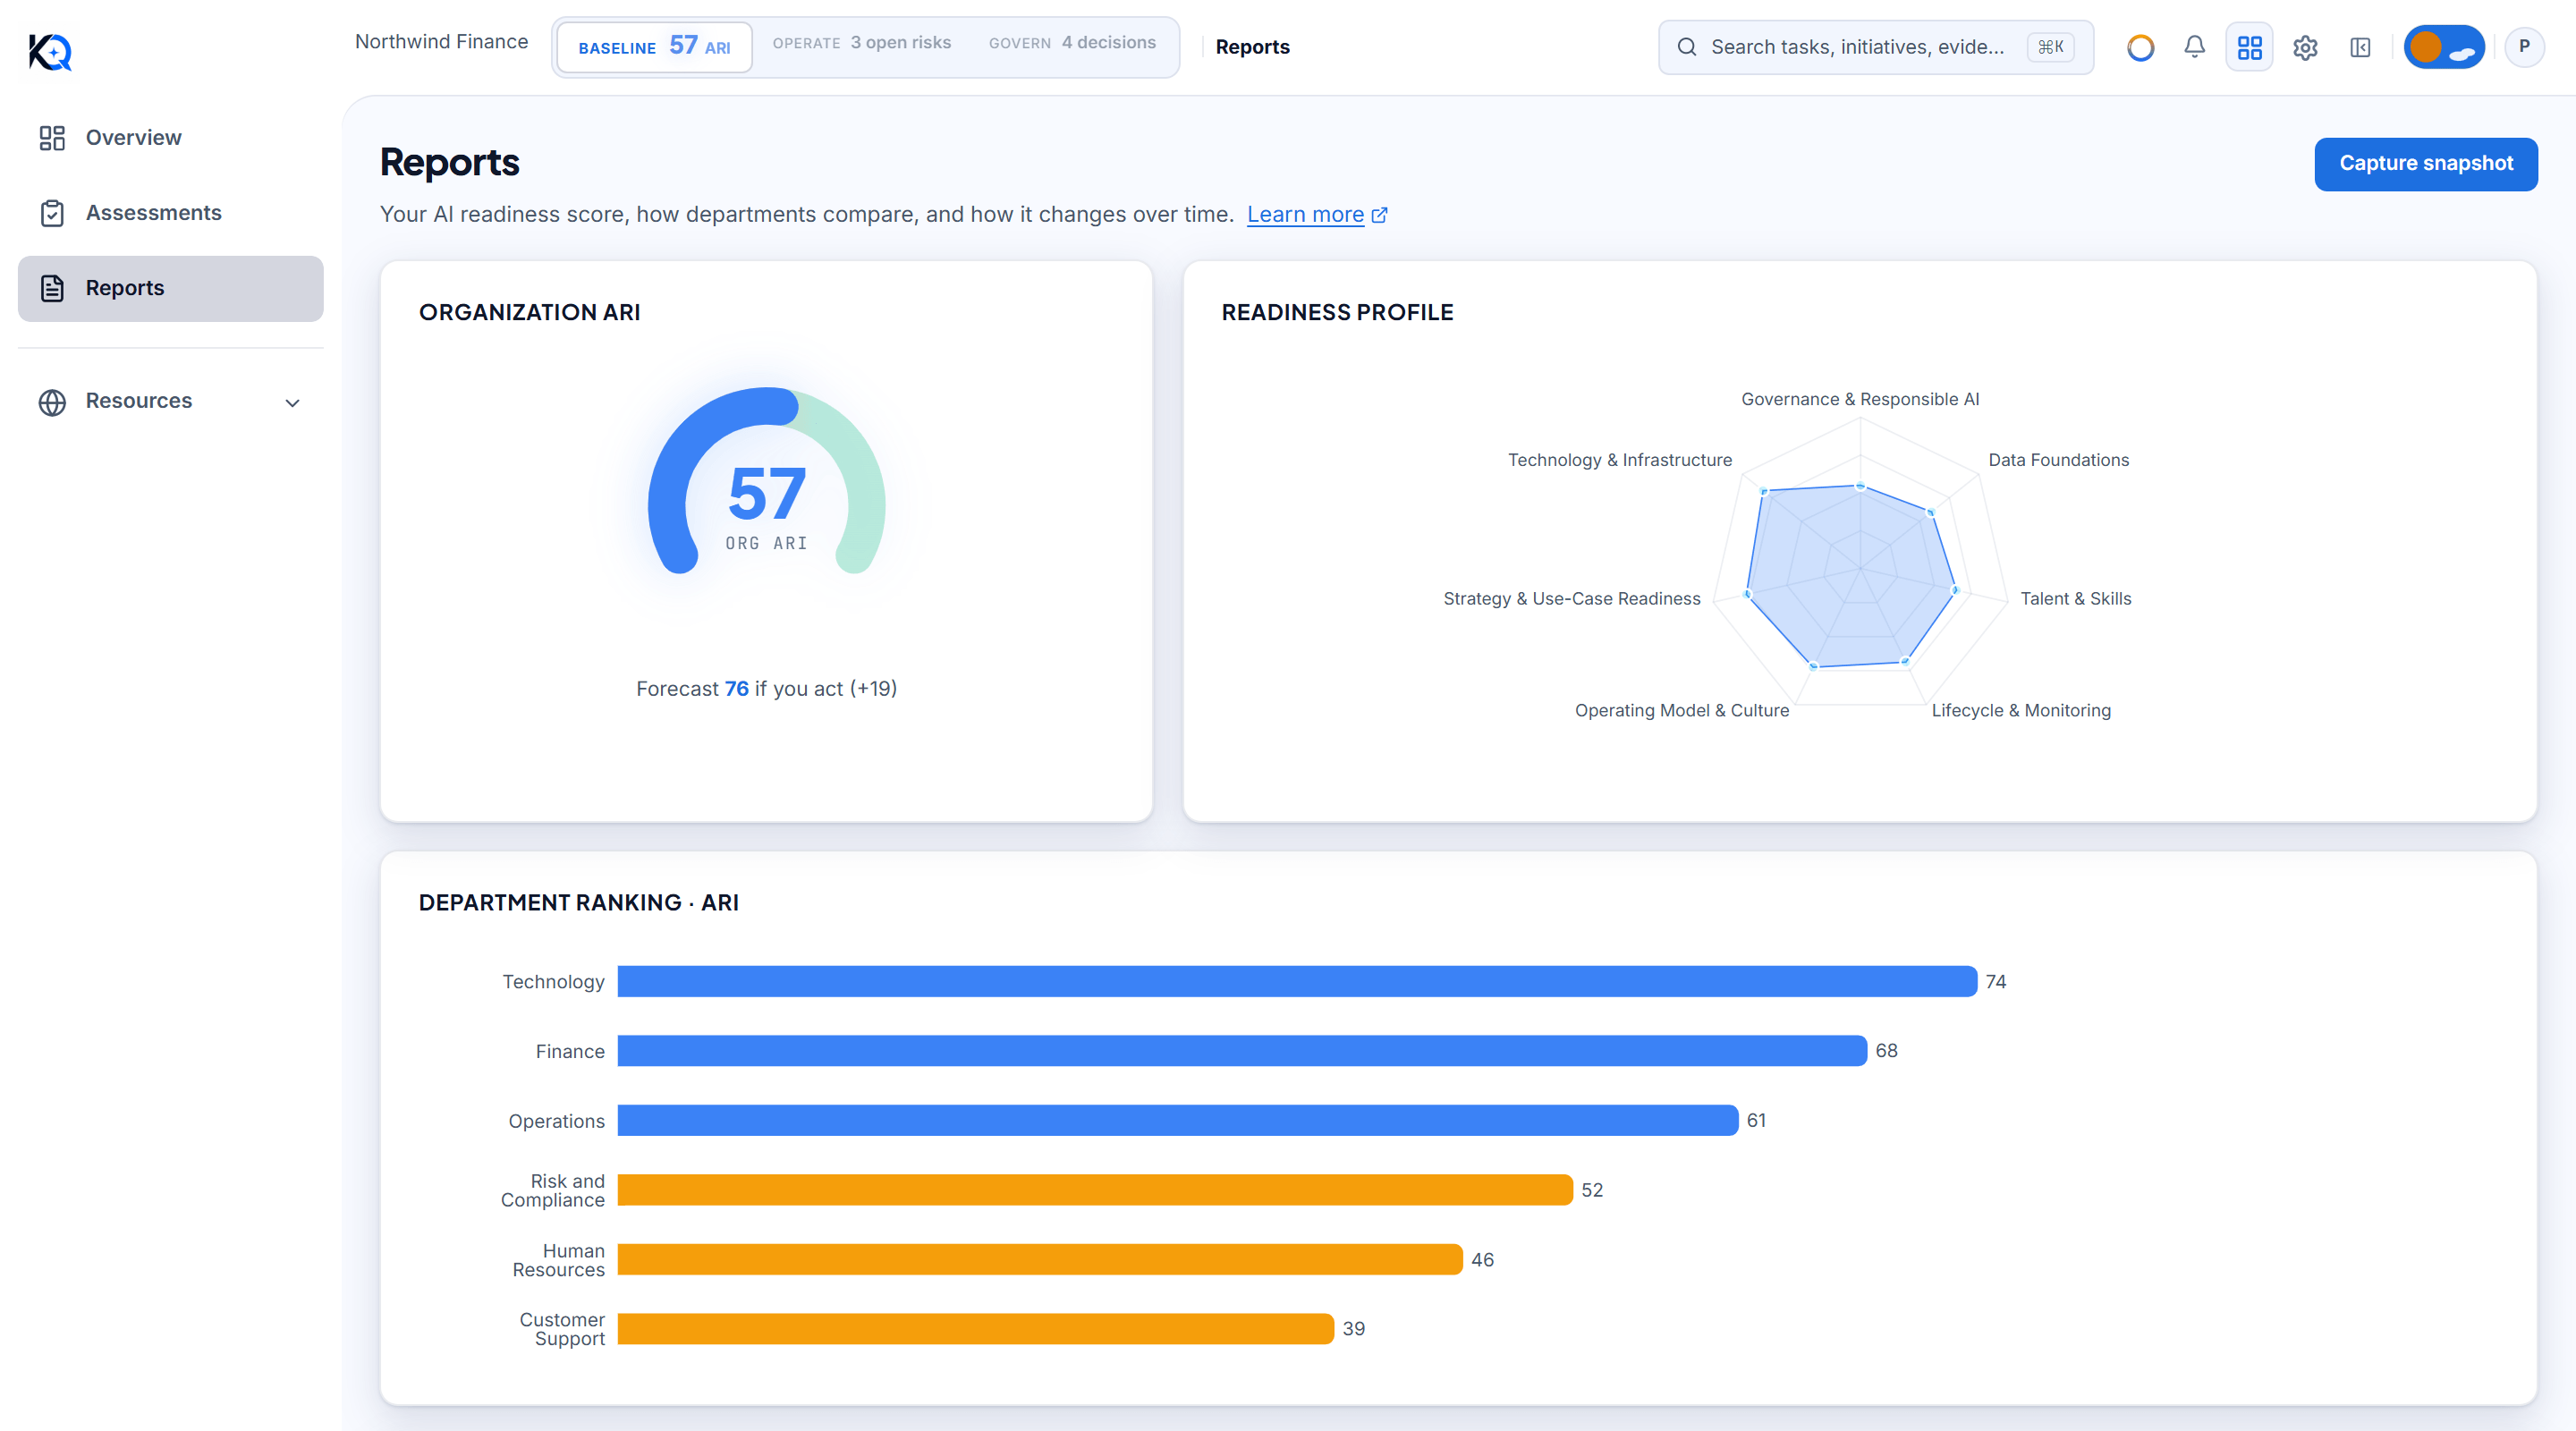This screenshot has width=2576, height=1431.
Task: Click the 'READINESS PROFILE' card heading
Action: (1337, 312)
